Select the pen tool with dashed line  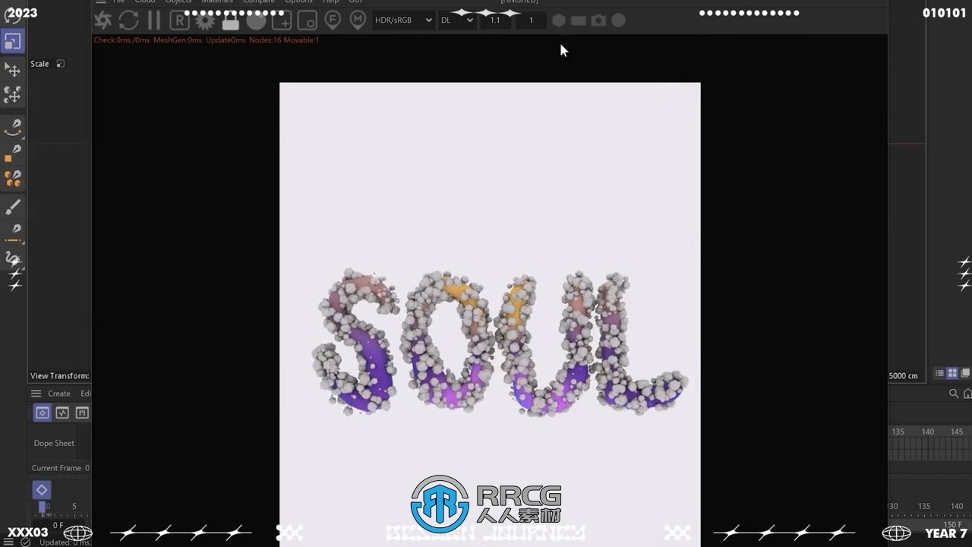(x=13, y=232)
